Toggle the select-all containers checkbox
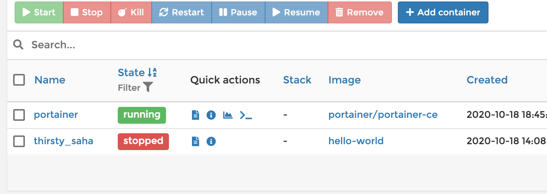547x194 pixels. pyautogui.click(x=19, y=80)
